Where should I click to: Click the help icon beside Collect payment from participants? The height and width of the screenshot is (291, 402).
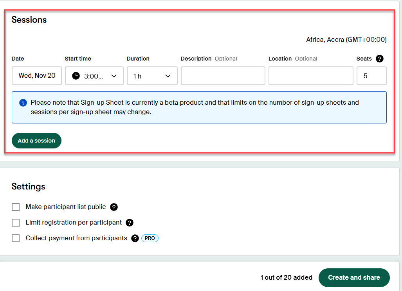click(x=135, y=238)
